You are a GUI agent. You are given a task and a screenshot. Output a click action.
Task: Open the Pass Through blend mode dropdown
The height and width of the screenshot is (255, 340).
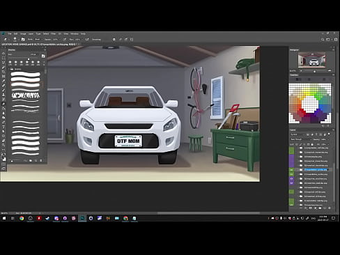[301, 139]
